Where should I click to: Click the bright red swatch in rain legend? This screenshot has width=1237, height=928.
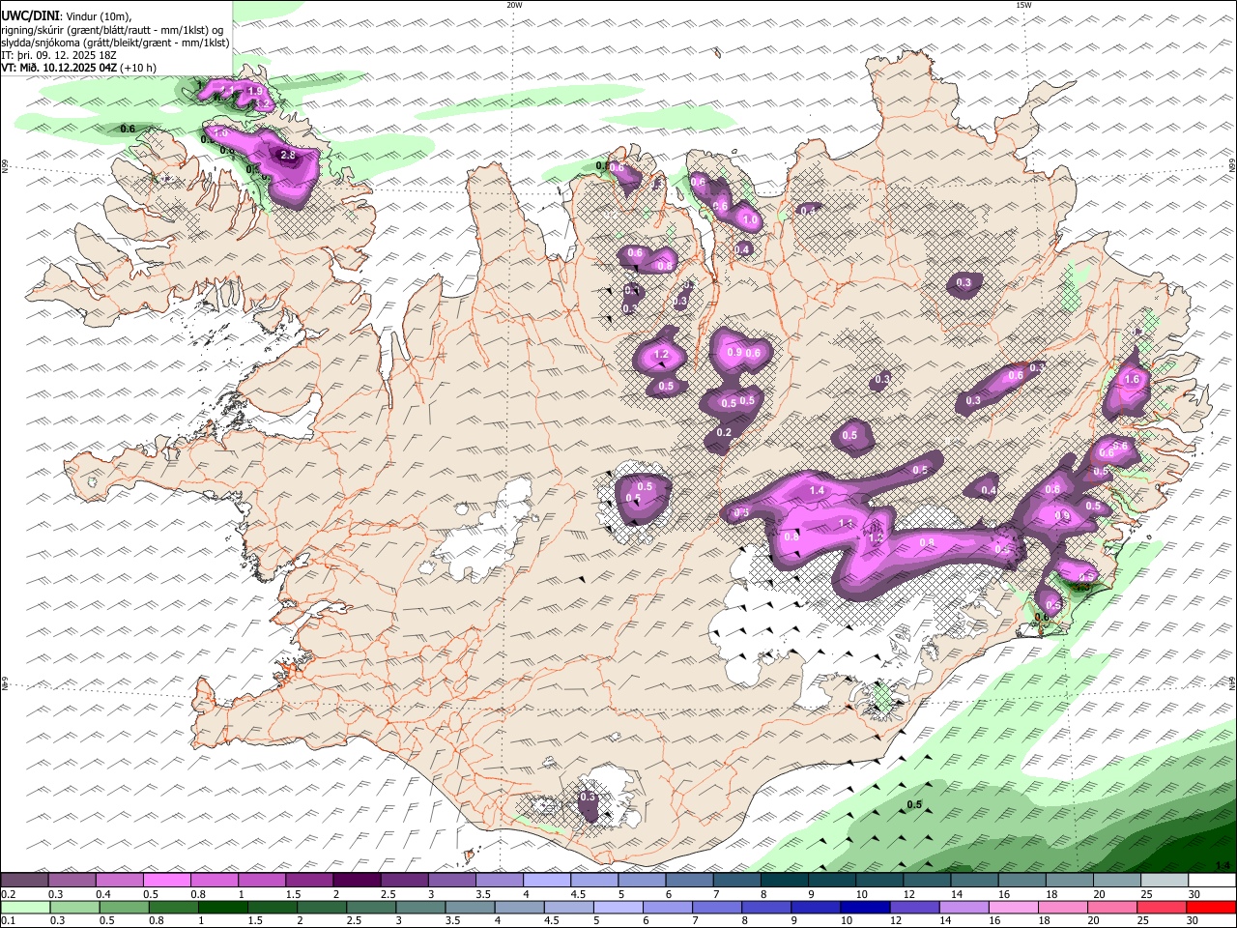point(1212,908)
